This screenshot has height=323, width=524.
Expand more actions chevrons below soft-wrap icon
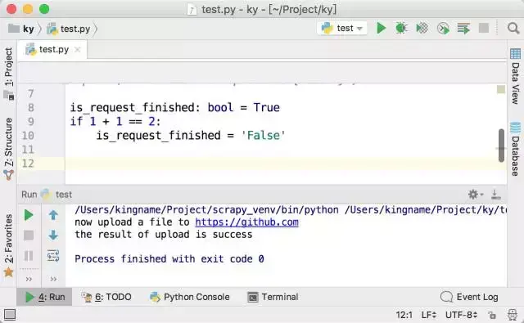click(53, 279)
